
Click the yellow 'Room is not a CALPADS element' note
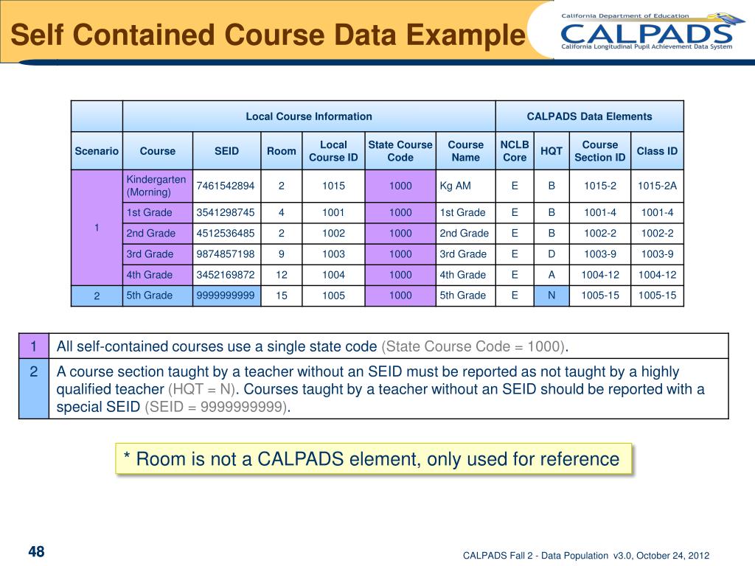[x=373, y=458]
